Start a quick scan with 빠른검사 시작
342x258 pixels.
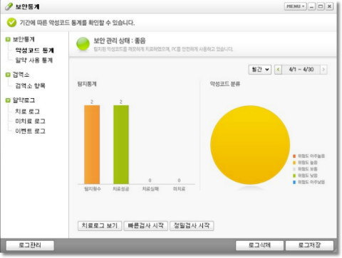click(146, 225)
